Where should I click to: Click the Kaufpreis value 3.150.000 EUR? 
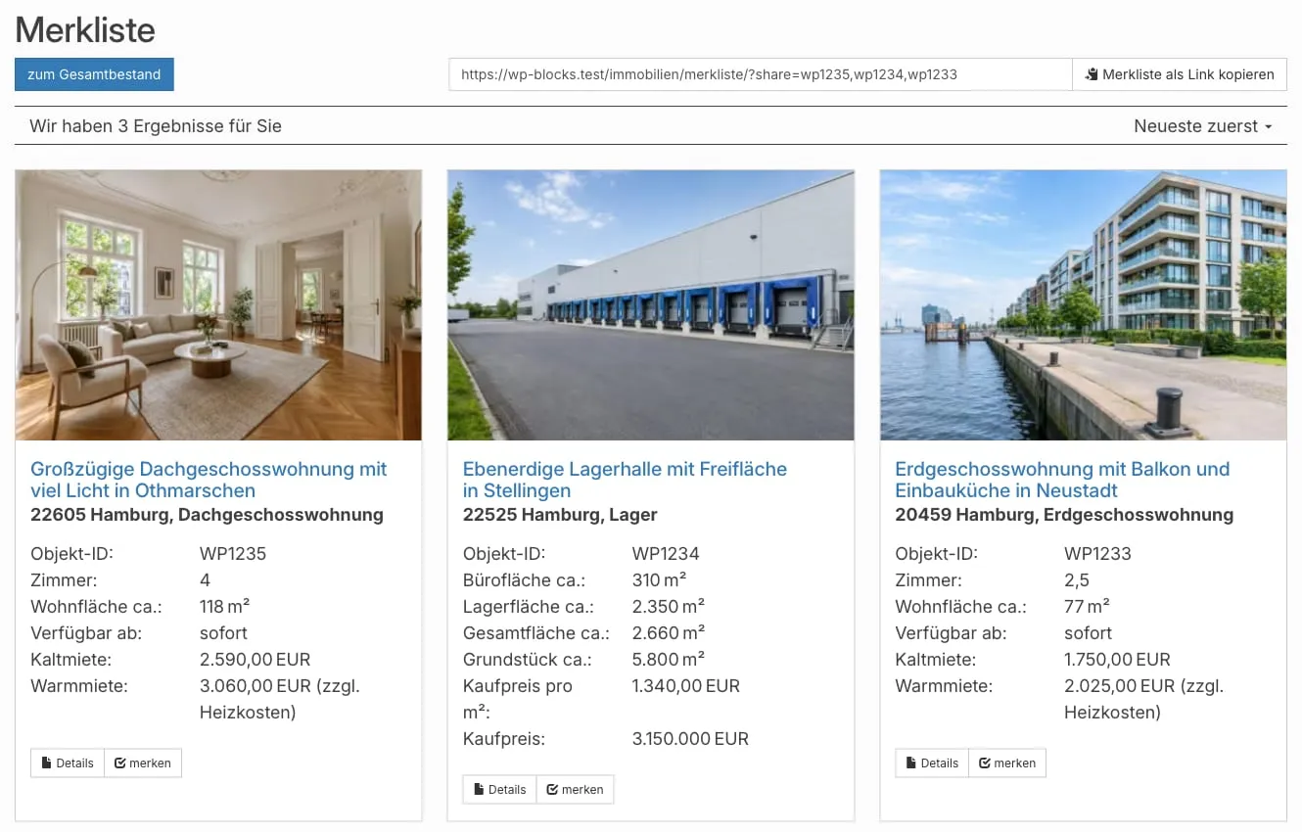click(x=690, y=739)
